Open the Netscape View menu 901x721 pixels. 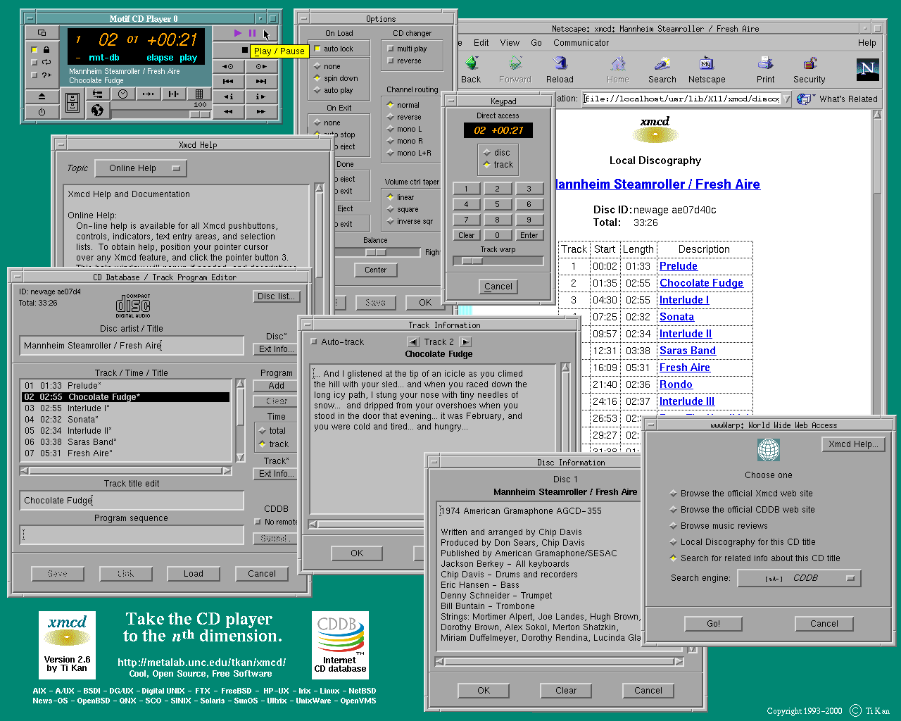pos(510,43)
